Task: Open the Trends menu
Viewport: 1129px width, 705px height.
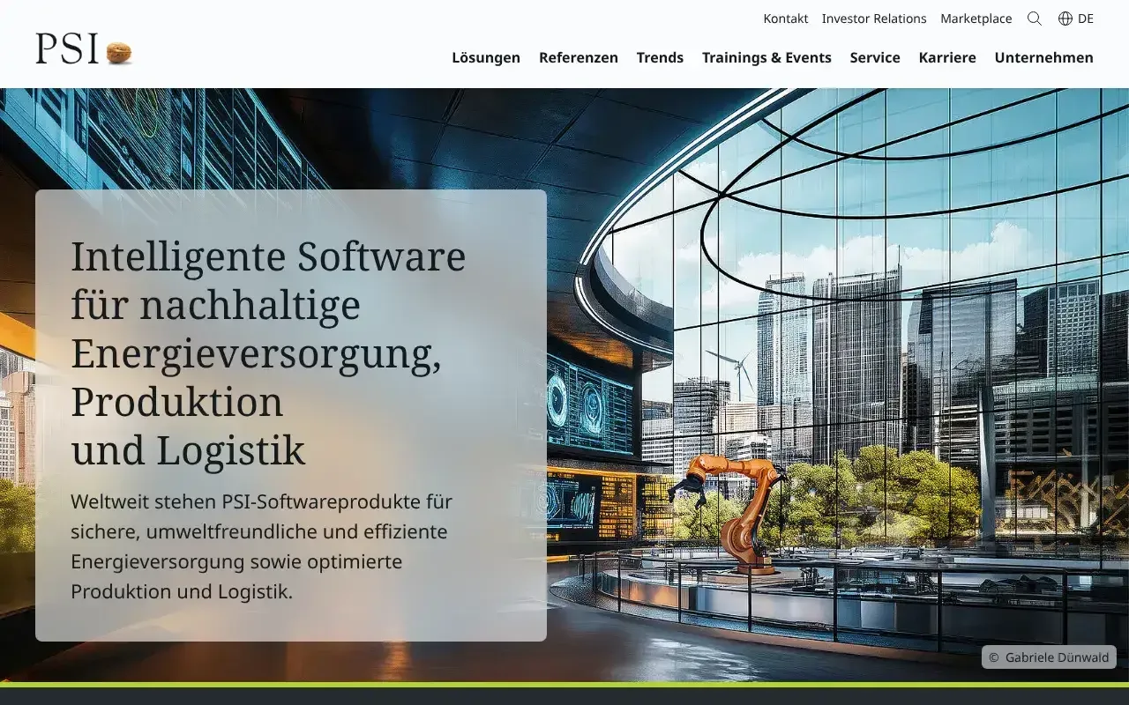Action: click(x=660, y=57)
